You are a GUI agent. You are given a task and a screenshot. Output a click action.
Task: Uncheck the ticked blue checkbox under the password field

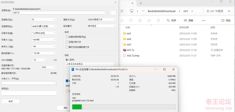[x=67, y=81]
